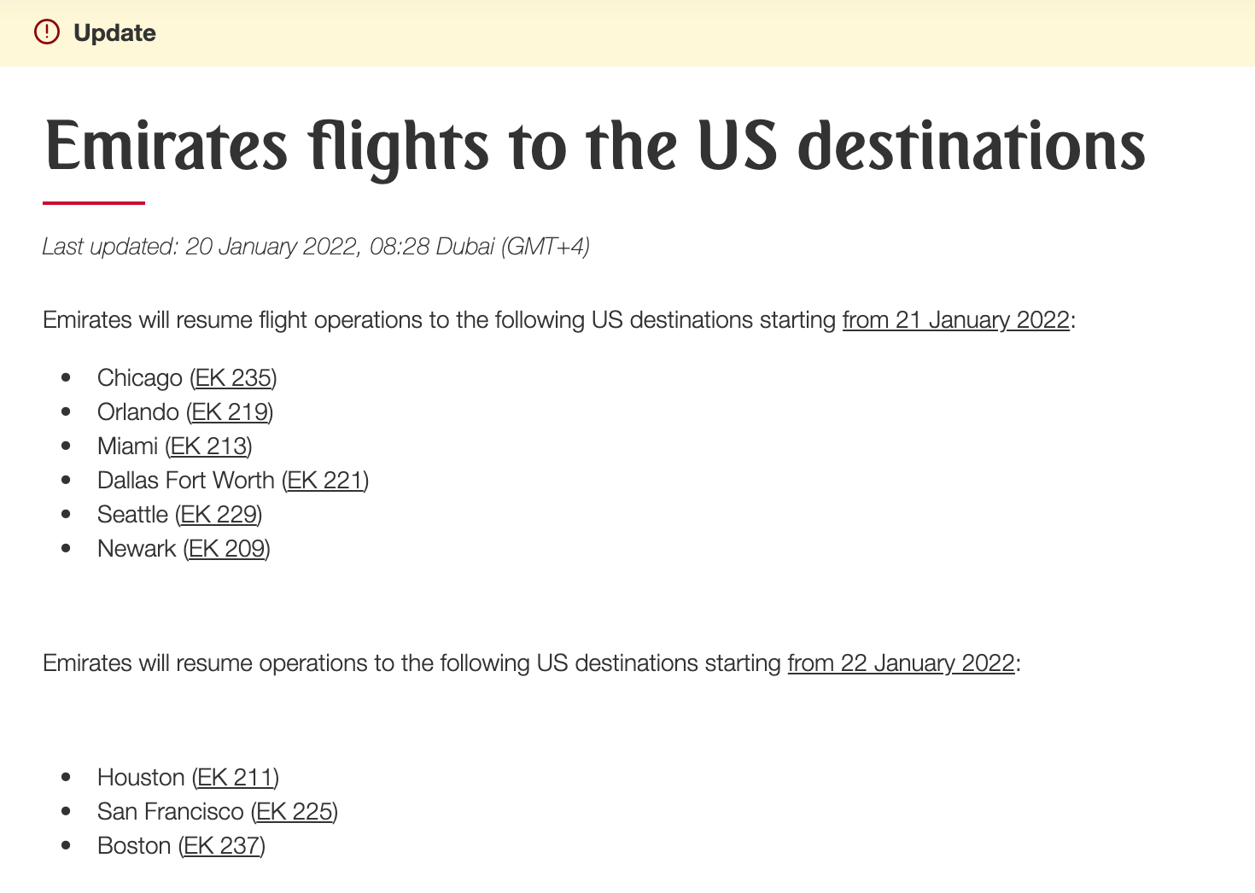
Task: Click the 'Emirates flights to the US destinations' heading
Action: [595, 147]
